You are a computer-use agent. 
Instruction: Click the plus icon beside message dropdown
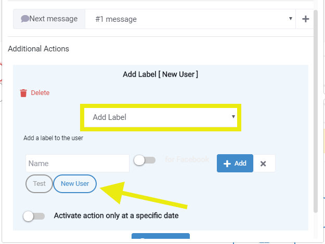[306, 19]
